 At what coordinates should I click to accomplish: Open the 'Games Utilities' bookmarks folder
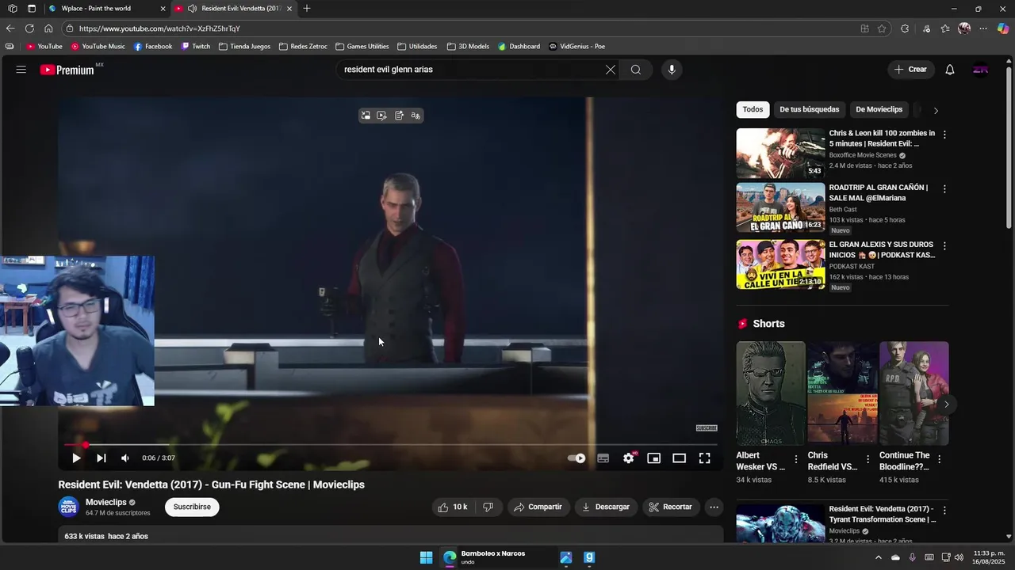pos(362,47)
